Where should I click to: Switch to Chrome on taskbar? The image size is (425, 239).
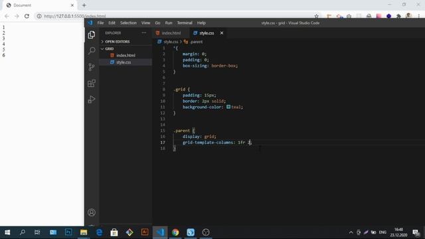coord(175,232)
